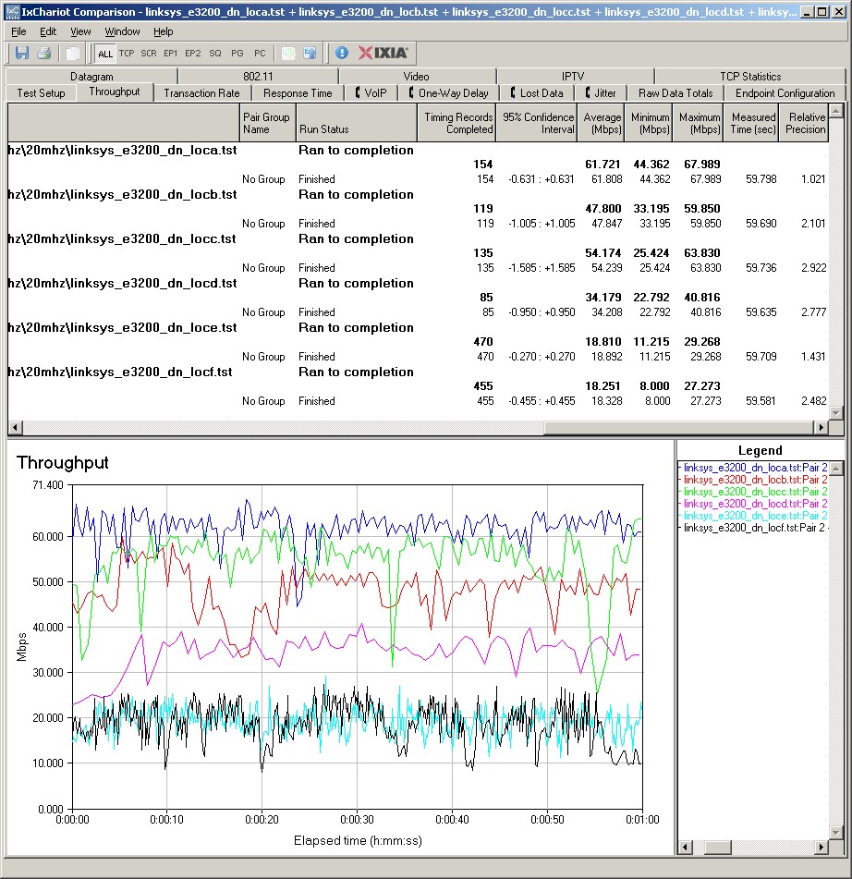This screenshot has width=852, height=879.
Task: Open the VoIP tab
Action: 371,93
